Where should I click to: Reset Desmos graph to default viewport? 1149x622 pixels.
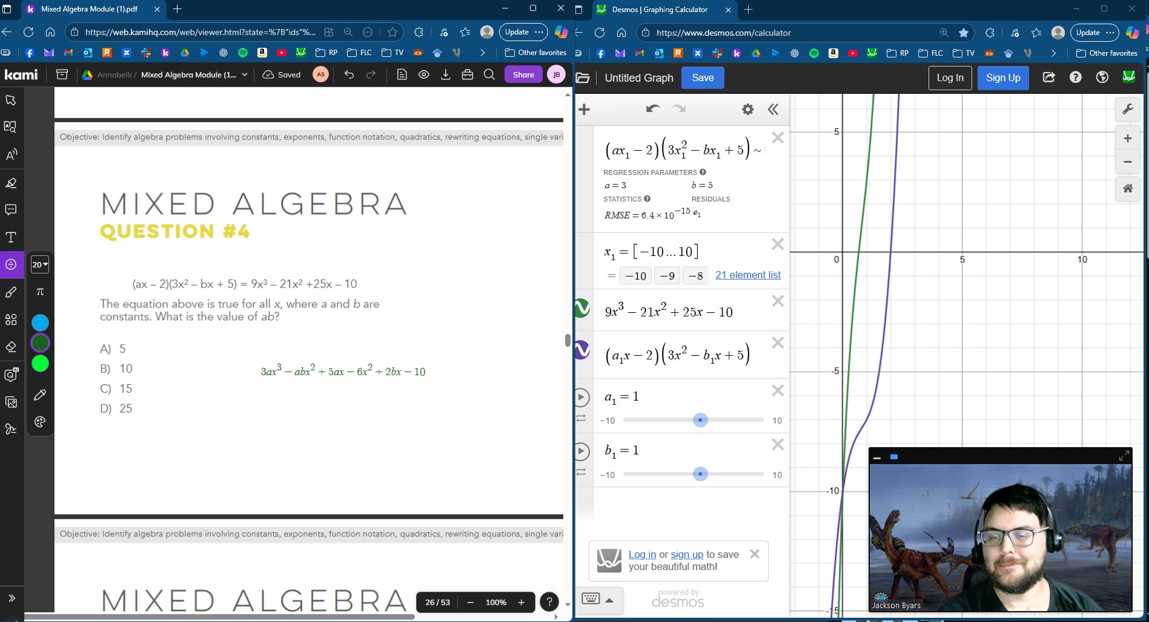[x=1128, y=188]
